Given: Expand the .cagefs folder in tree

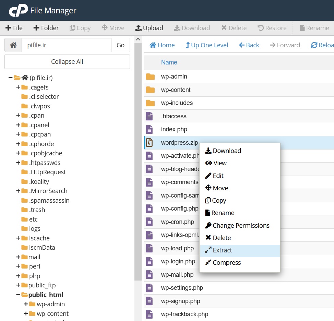Looking at the screenshot, I should click(x=18, y=87).
